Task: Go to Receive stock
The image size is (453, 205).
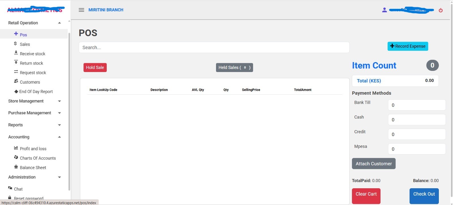Action: 33,54
